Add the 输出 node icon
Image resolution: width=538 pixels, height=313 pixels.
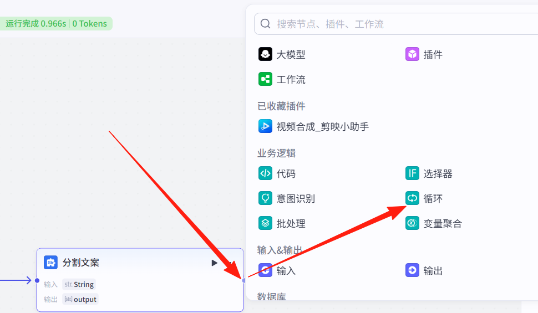point(412,270)
